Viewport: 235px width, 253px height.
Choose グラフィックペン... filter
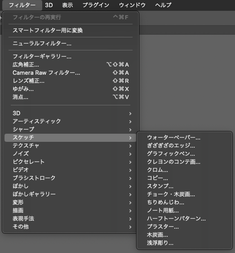tap(184, 154)
